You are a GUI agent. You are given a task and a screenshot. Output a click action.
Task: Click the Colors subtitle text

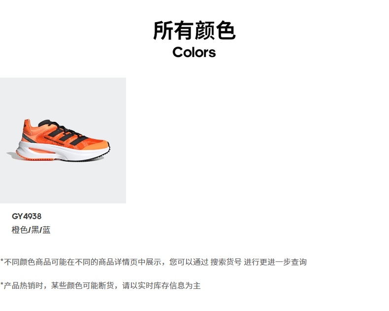tap(194, 53)
